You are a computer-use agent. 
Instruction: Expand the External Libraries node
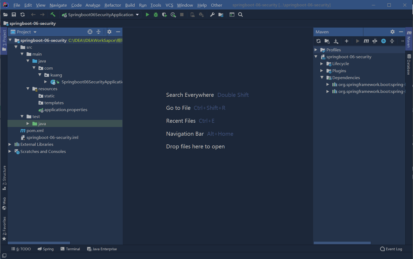[10, 144]
